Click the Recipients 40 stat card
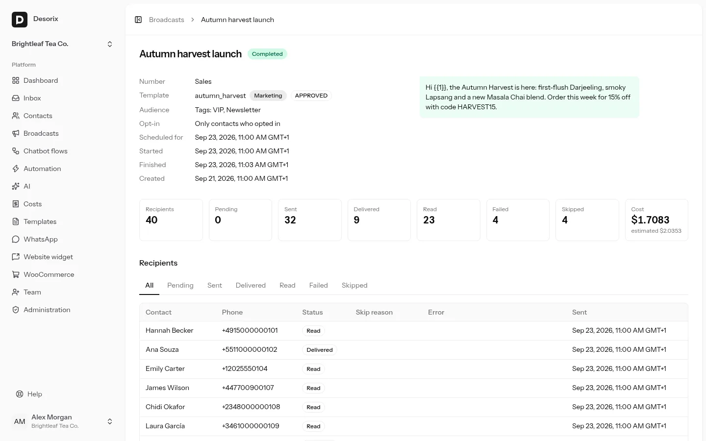This screenshot has width=706, height=441. [x=171, y=220]
